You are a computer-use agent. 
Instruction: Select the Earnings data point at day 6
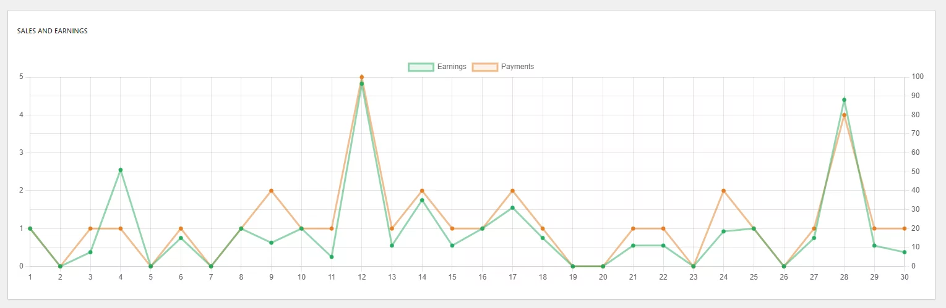coord(181,238)
